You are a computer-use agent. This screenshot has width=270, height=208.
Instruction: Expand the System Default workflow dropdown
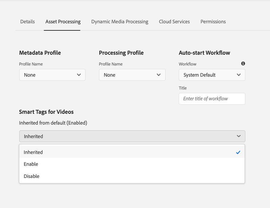(212, 75)
